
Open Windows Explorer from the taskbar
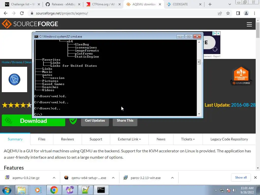22,190
